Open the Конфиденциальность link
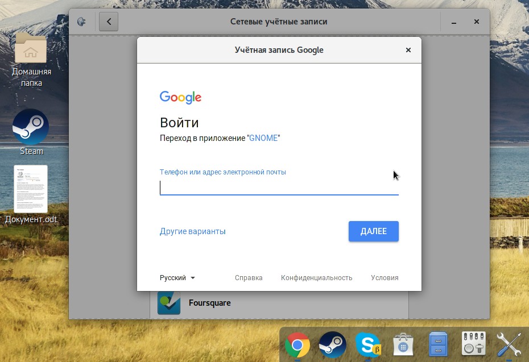 click(x=316, y=278)
